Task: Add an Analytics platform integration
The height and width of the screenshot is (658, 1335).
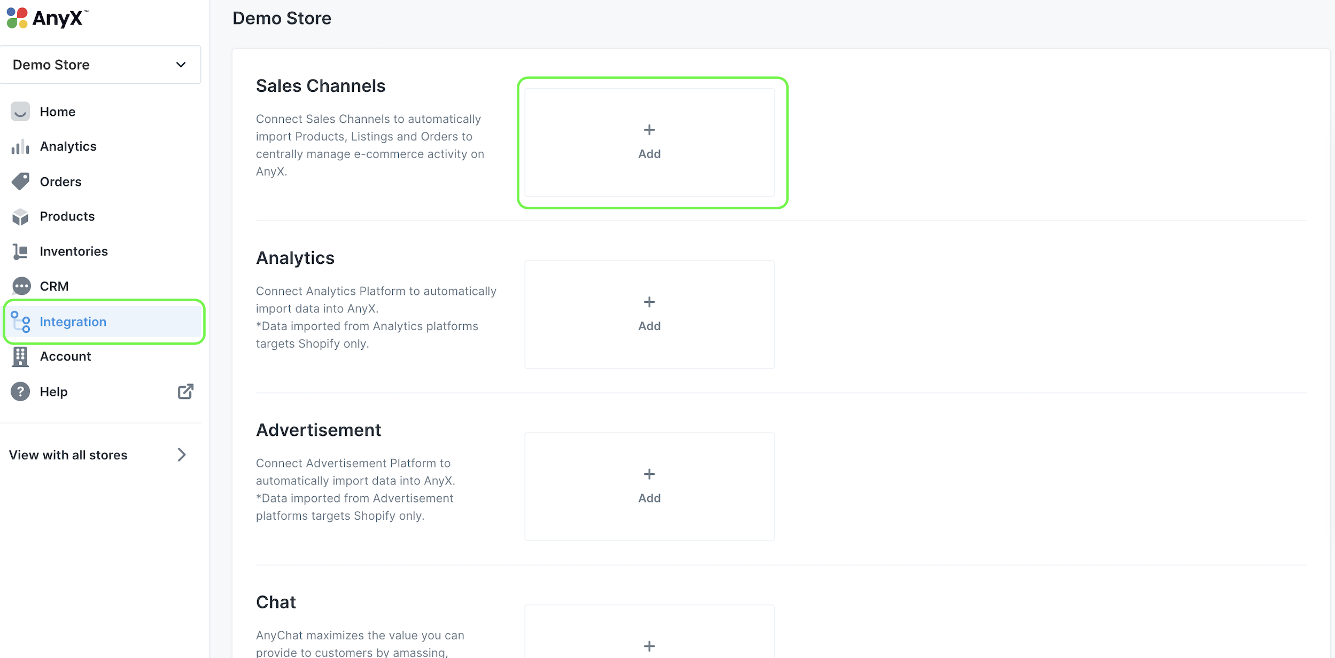Action: point(649,314)
